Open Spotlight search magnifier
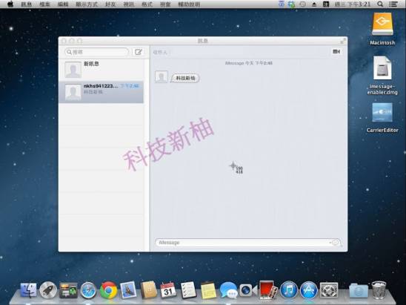406x305 pixels. (380, 4)
